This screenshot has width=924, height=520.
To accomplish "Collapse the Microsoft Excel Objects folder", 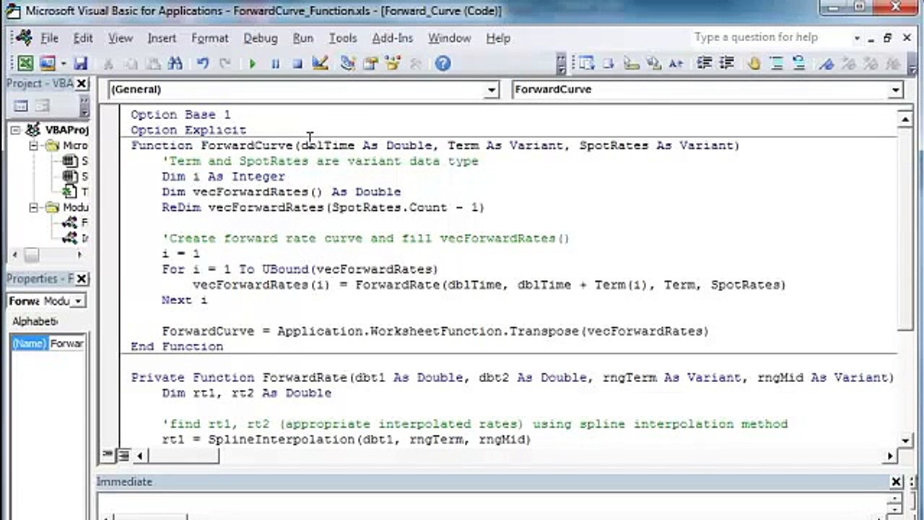I will (x=33, y=145).
